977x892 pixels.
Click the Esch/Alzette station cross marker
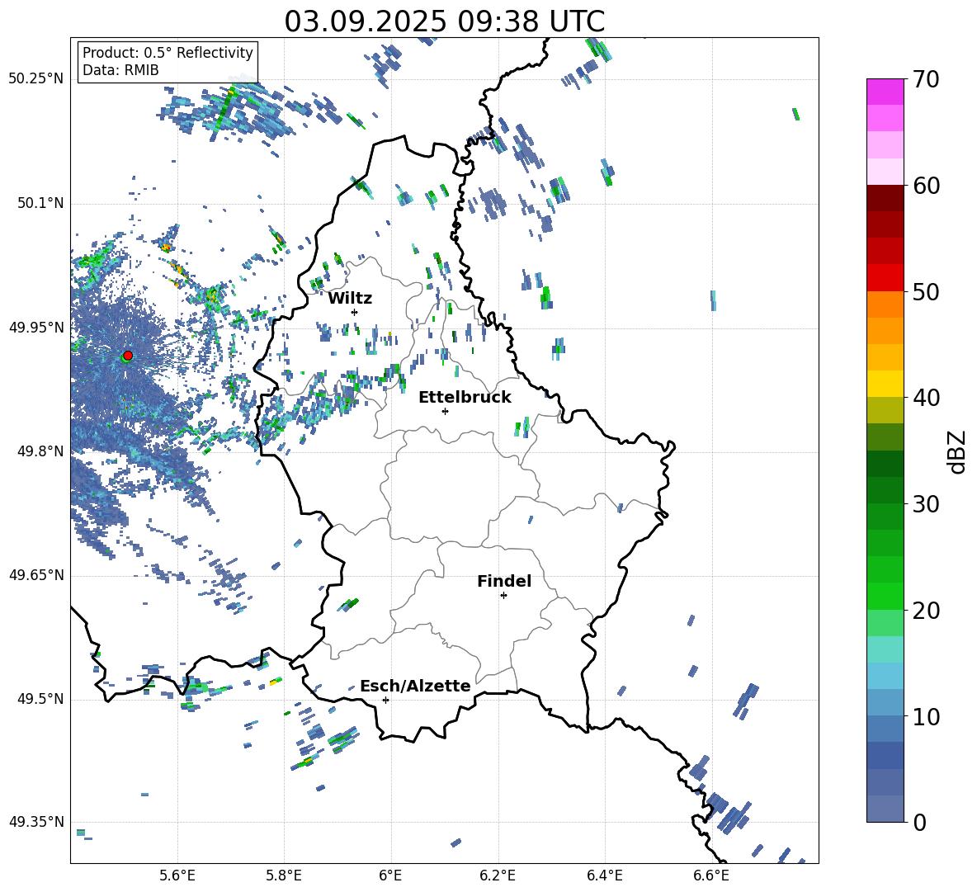pos(385,700)
